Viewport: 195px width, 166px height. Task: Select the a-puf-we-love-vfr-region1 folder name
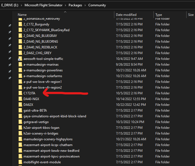[43, 82]
